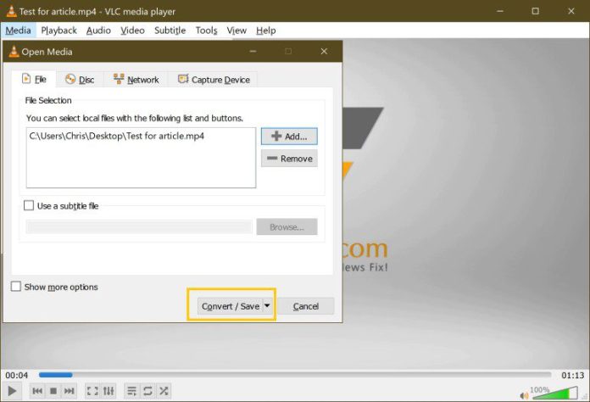
Task: Switch to the Network tab
Action: pos(136,80)
